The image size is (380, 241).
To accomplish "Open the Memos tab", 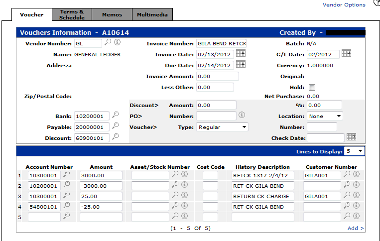I will [112, 15].
